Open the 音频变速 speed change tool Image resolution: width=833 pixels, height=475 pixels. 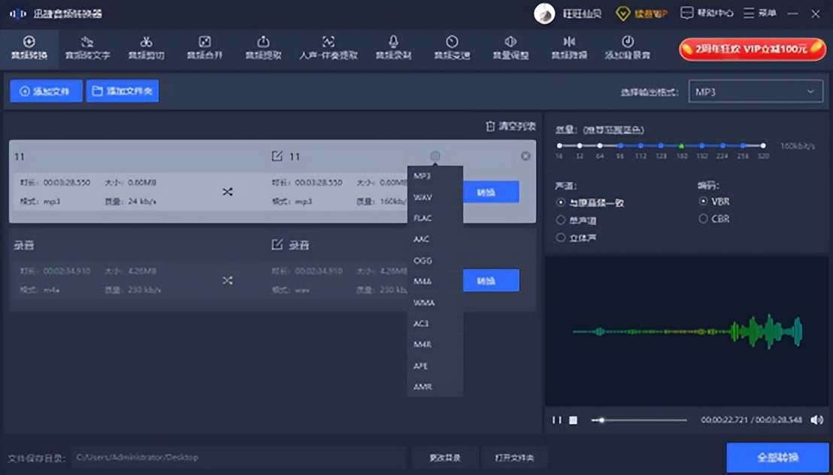point(451,47)
